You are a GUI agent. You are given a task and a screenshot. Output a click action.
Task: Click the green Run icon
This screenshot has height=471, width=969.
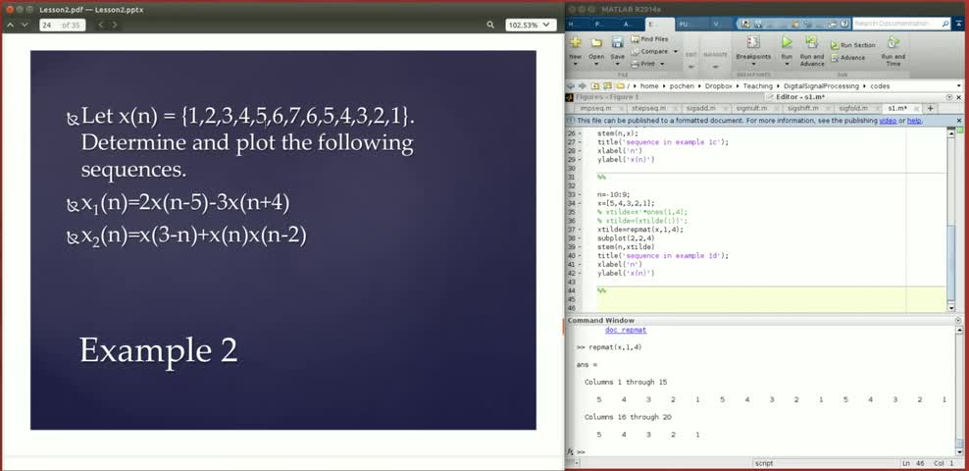coord(787,42)
